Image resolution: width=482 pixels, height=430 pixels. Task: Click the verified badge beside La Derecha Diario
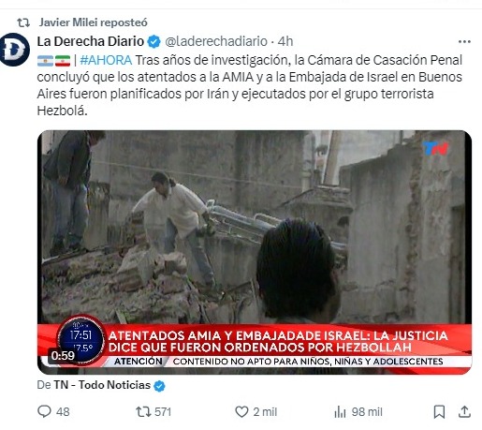pyautogui.click(x=153, y=41)
